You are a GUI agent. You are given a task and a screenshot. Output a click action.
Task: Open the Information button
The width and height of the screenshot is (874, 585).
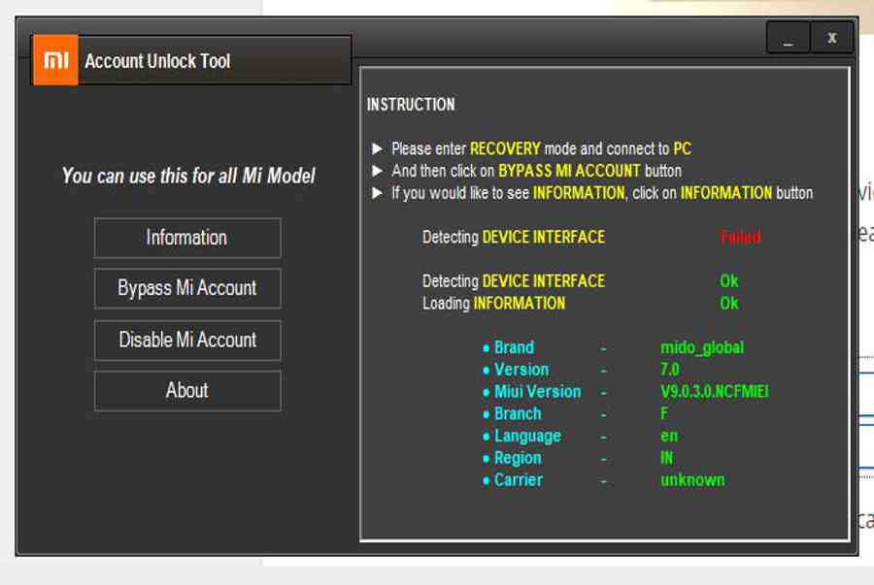click(187, 238)
